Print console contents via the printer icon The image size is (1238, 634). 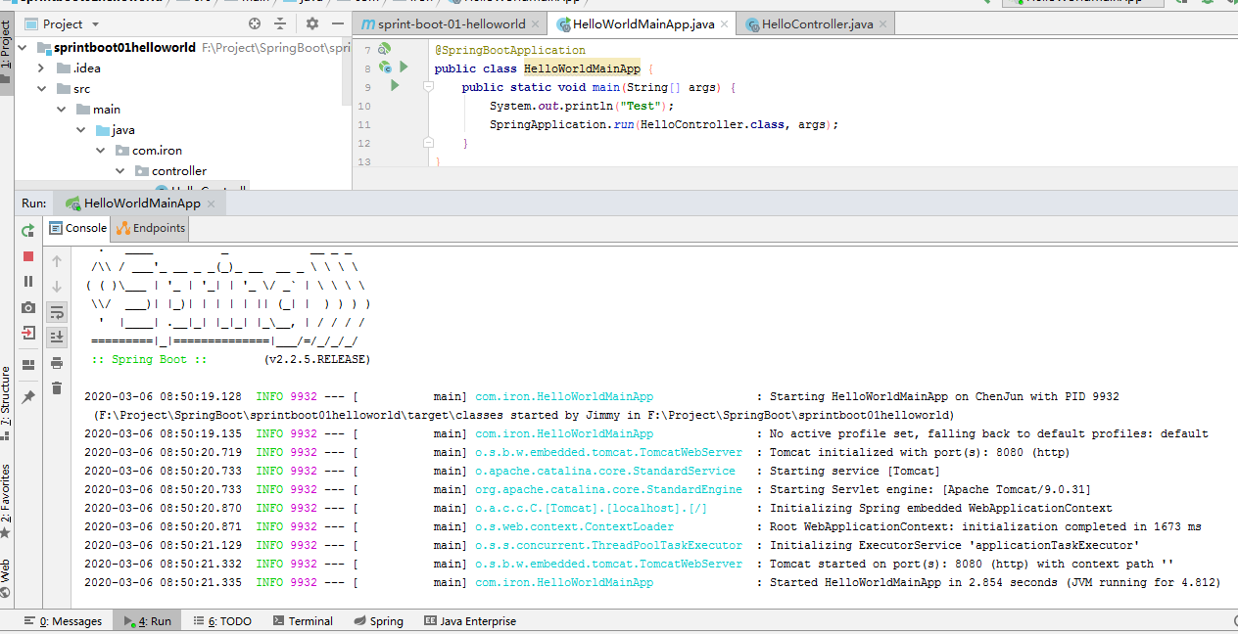[56, 362]
